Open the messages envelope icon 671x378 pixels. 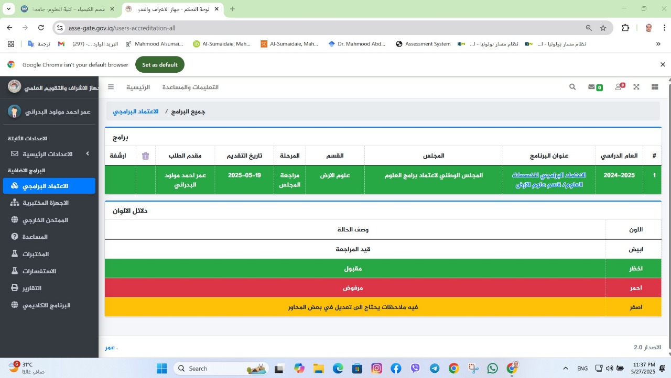(x=592, y=87)
